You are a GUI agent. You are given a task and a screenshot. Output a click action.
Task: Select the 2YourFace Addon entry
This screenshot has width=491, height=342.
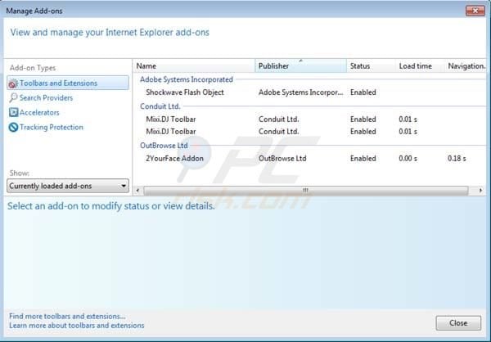[174, 159]
